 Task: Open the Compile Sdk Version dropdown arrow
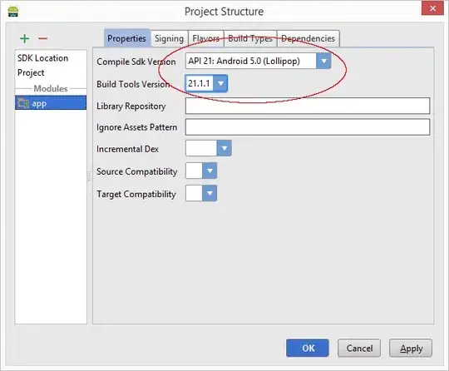pyautogui.click(x=323, y=61)
